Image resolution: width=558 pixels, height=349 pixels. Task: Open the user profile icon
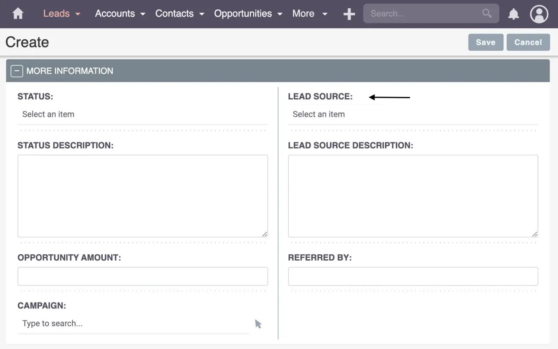[x=539, y=14]
